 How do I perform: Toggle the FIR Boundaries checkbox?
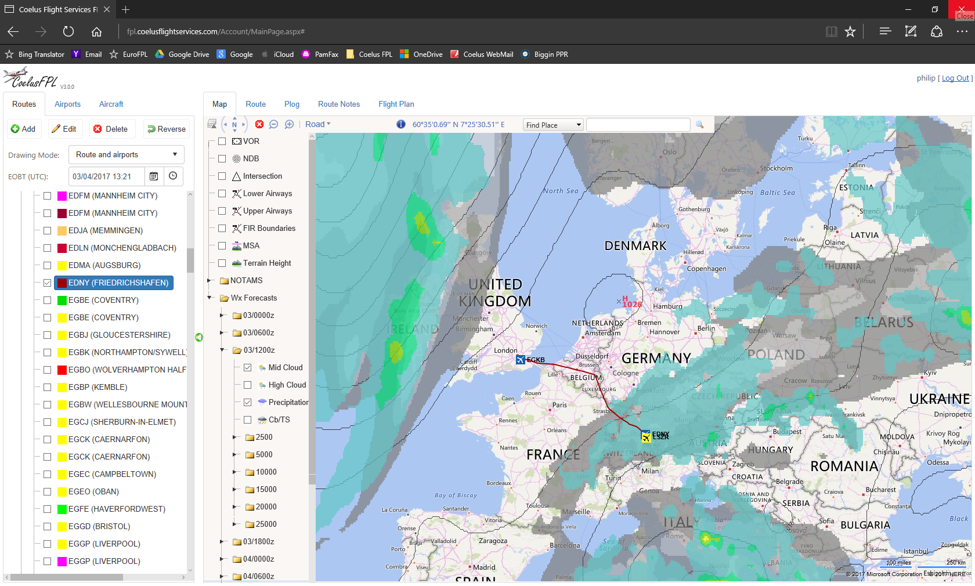coord(222,228)
